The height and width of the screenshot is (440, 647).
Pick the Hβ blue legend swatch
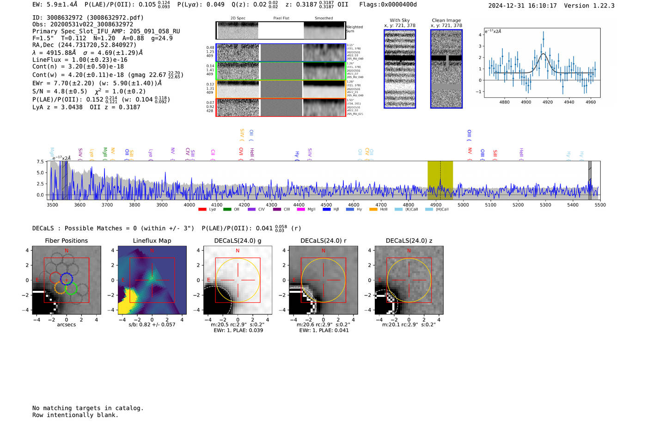(x=327, y=210)
